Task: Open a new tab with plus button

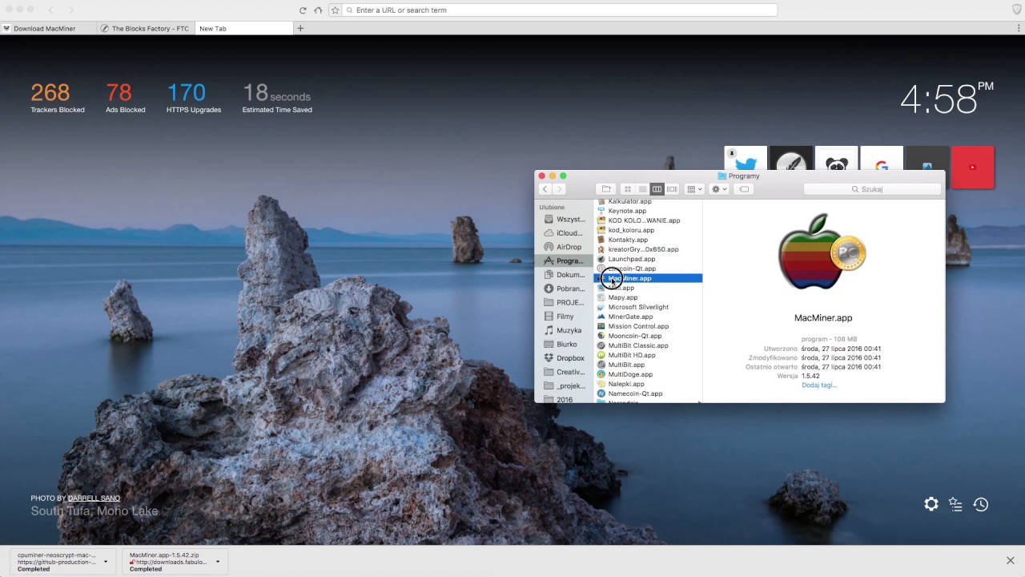Action: tap(300, 28)
